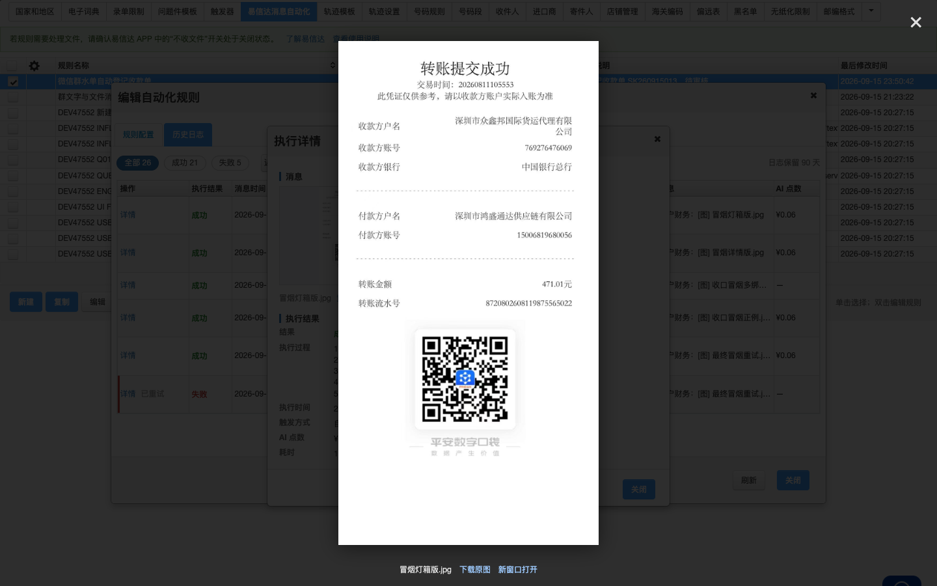
Task: Click the 编辑 button
Action: (x=98, y=302)
